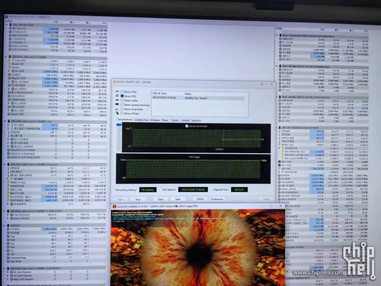381x286 pixels.
Task: Open AIDA64 Preferences
Action: click(217, 199)
